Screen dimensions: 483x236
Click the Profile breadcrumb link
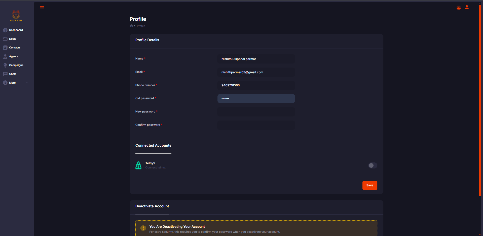(141, 26)
